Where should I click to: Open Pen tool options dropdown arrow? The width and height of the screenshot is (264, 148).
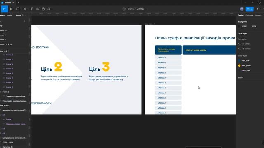pos(28,9)
